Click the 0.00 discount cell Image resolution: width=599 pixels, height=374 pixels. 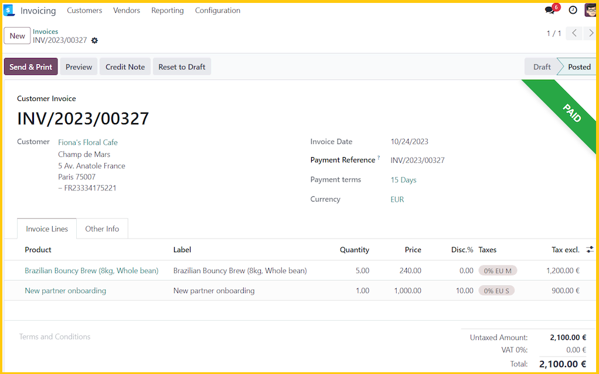point(467,270)
